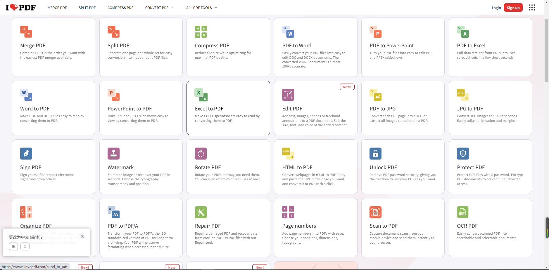Select the Compress PDF icon

pos(201,32)
